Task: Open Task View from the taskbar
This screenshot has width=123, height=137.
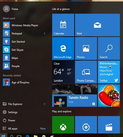Action: [19, 136]
